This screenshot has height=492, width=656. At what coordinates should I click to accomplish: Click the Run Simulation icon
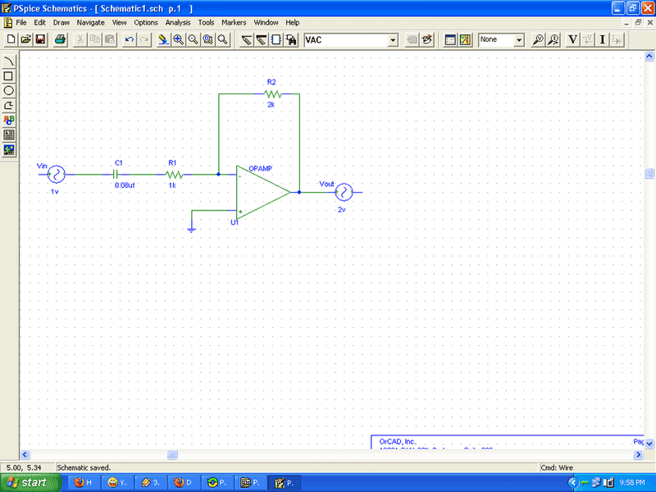point(466,39)
